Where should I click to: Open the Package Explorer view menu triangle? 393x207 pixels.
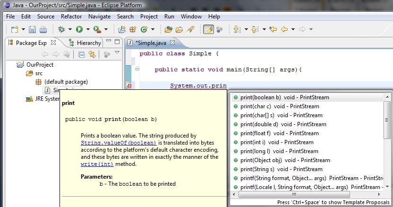point(117,52)
